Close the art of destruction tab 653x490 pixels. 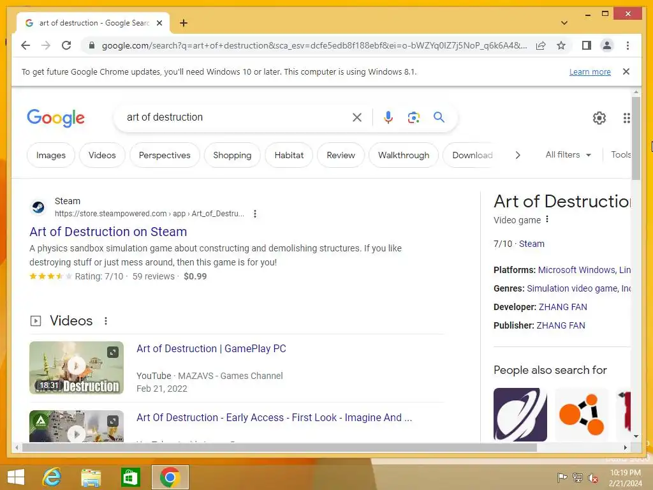coord(159,23)
